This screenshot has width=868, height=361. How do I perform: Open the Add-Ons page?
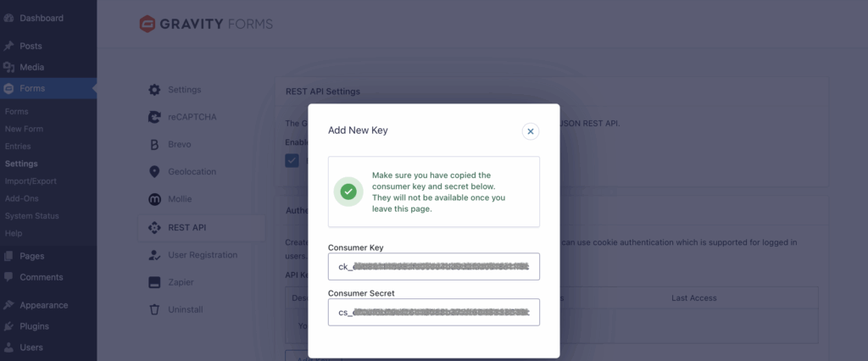(21, 198)
